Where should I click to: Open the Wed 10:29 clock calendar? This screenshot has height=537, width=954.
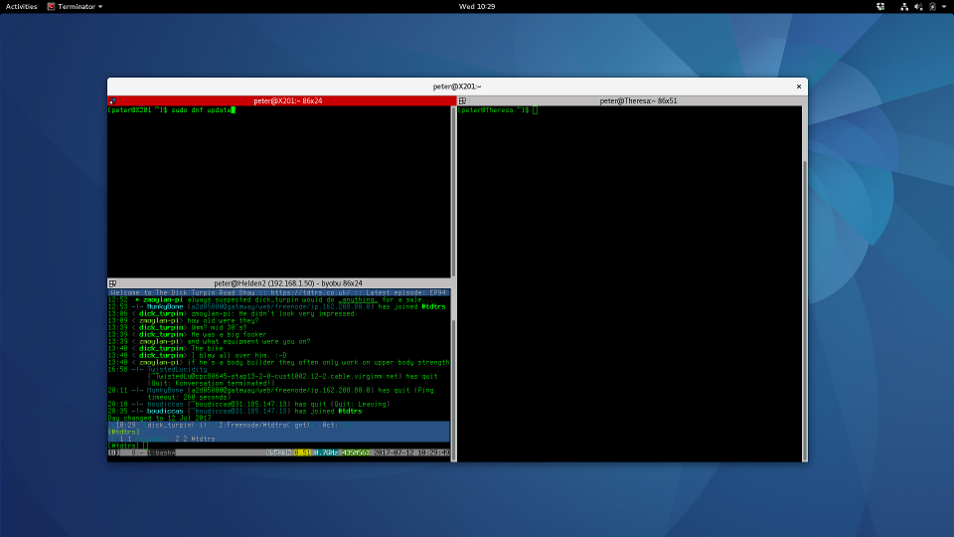tap(477, 7)
